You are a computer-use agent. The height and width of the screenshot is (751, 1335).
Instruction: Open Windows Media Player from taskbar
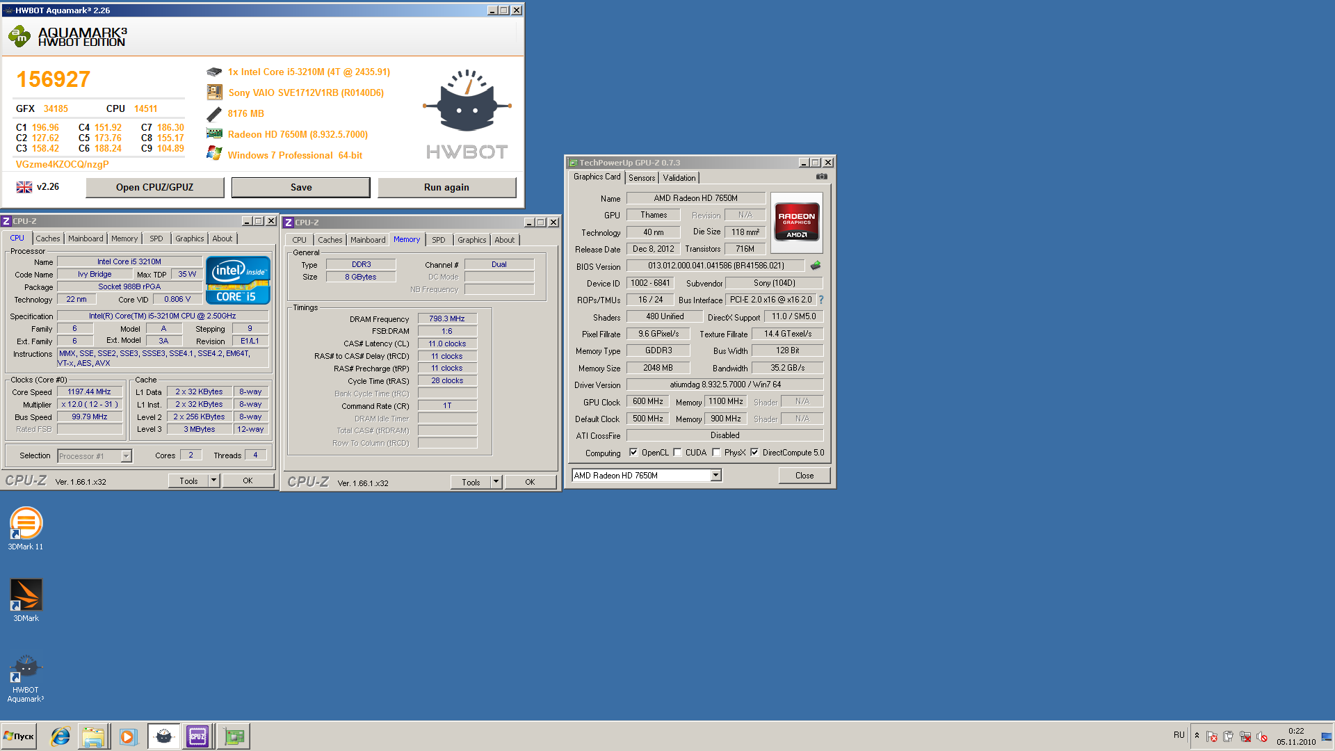(x=128, y=736)
